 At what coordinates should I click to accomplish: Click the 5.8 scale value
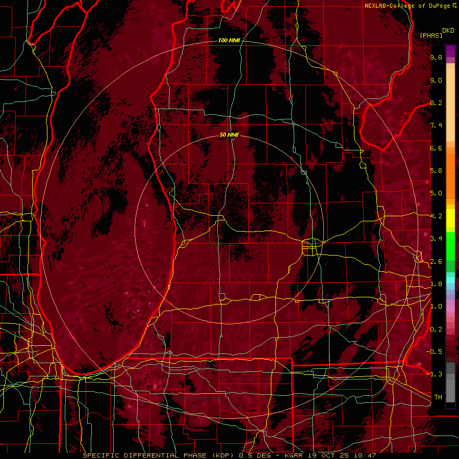point(436,171)
